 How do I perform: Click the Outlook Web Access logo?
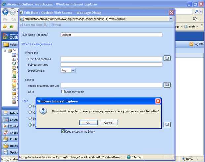[x=10, y=36]
